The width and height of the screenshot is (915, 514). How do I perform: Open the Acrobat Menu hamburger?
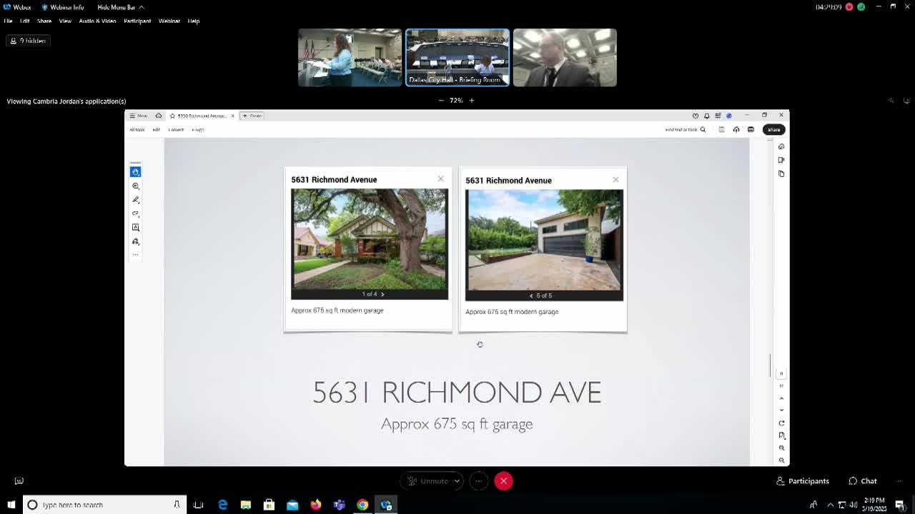click(138, 116)
